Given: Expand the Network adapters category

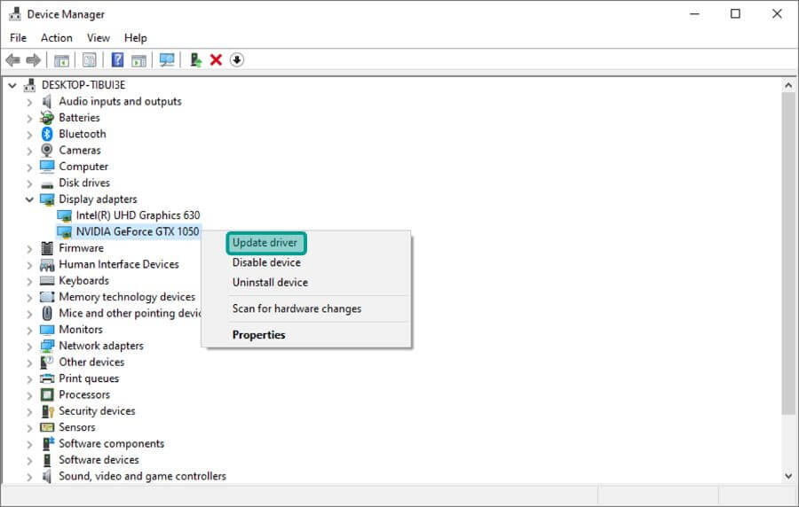Looking at the screenshot, I should tap(29, 347).
